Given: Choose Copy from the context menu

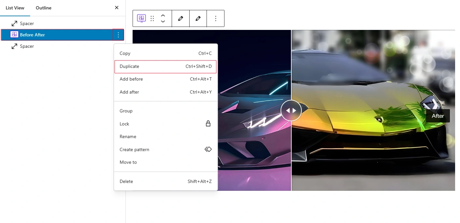Looking at the screenshot, I should (165, 53).
